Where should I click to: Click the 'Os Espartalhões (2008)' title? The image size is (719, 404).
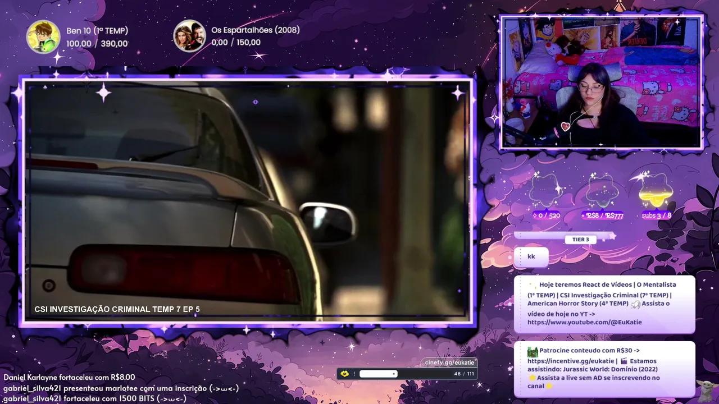pos(256,30)
